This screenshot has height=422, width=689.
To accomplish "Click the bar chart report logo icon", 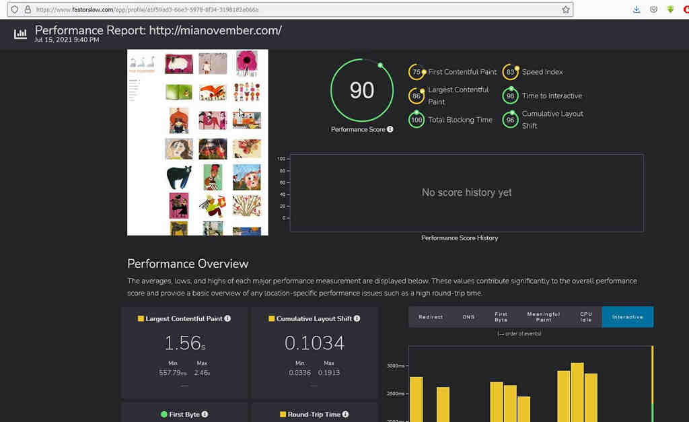I will 20,34.
